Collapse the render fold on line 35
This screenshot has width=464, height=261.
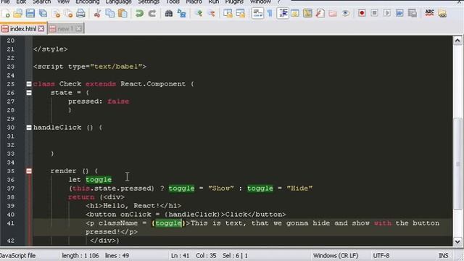[29, 171]
